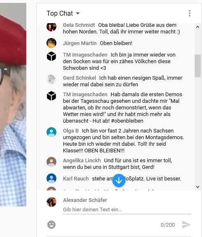Click the TM imageschaden name on the Tagesschau message
Viewport: 202px width, 237px height.
click(x=85, y=94)
